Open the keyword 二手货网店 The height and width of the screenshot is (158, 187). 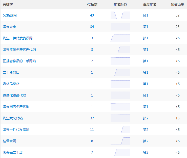pos(11,72)
